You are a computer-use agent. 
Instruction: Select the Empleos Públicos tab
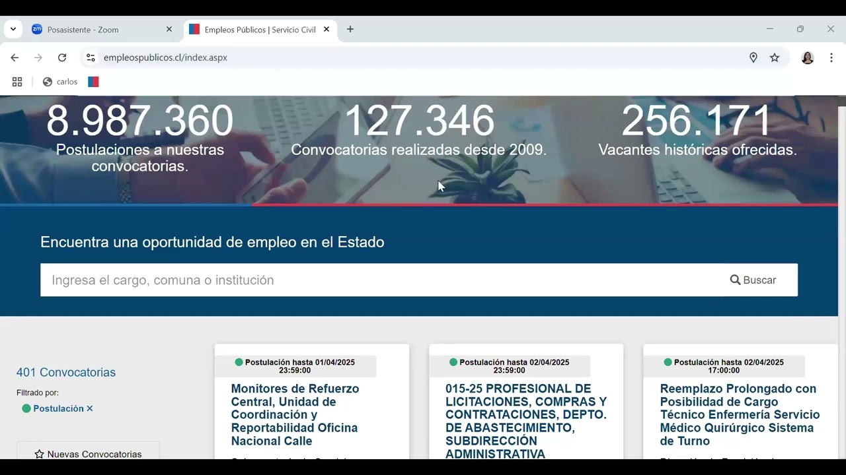260,30
